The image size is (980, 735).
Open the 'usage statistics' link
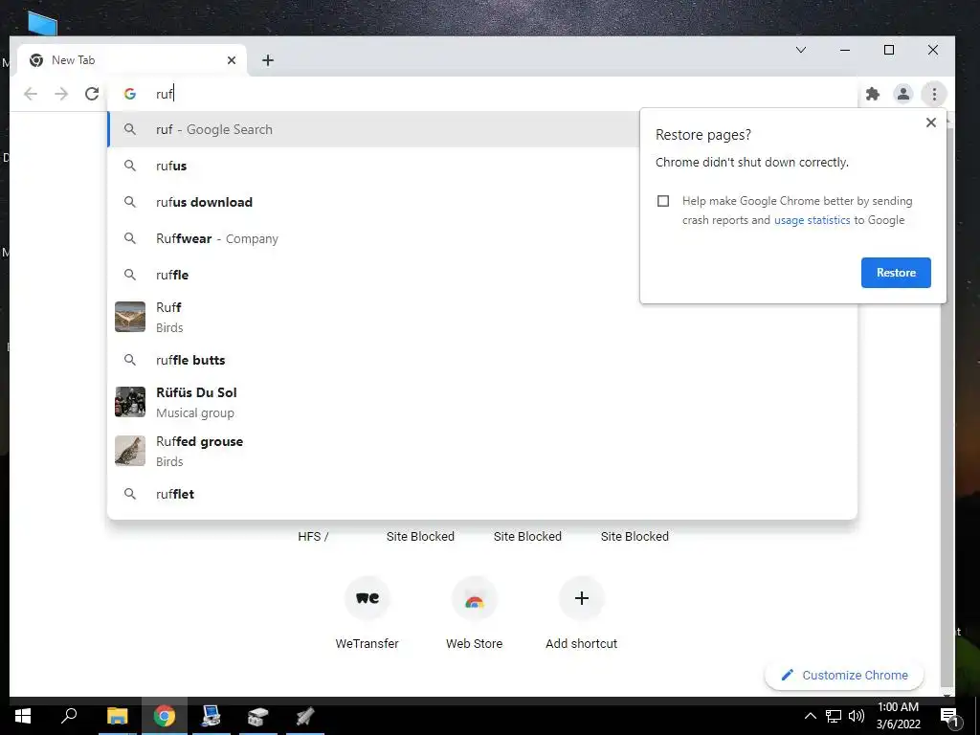[x=812, y=220]
